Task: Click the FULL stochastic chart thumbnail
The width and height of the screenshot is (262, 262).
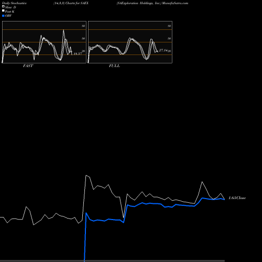Action: (130, 42)
